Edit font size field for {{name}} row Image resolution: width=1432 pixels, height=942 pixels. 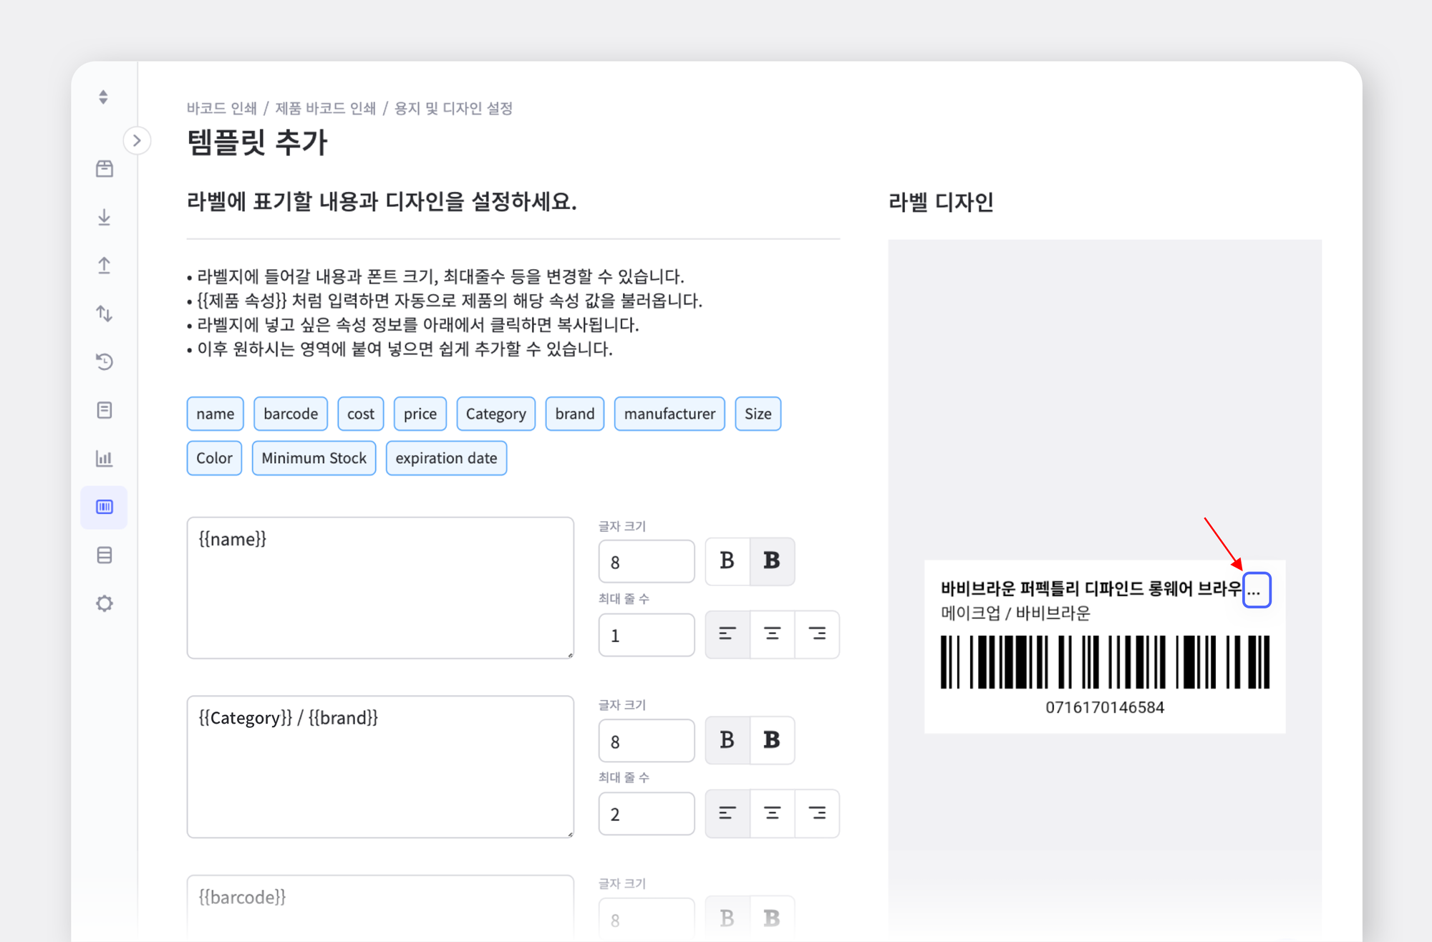[647, 562]
